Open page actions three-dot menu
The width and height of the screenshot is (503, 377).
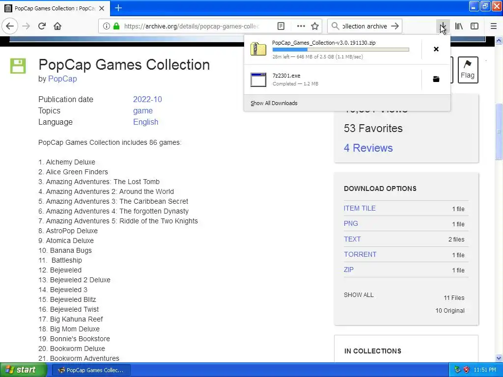pos(301,27)
